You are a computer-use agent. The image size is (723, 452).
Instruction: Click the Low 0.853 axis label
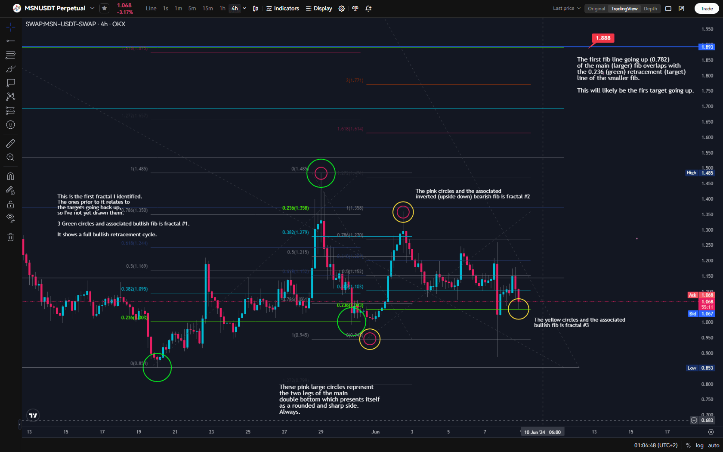(700, 368)
